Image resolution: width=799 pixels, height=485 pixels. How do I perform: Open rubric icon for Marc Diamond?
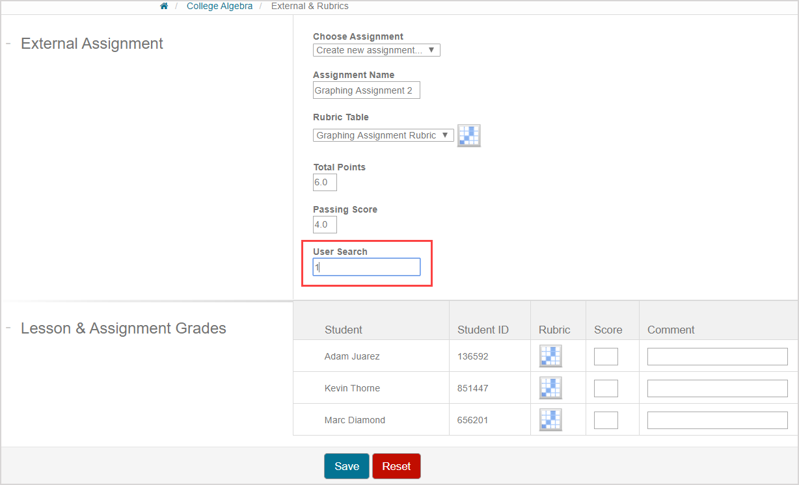tap(550, 420)
